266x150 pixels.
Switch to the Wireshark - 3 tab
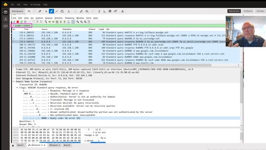(54, 145)
